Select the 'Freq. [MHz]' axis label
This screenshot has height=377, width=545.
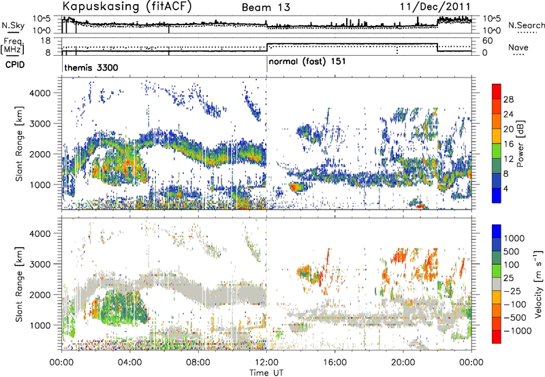13,46
